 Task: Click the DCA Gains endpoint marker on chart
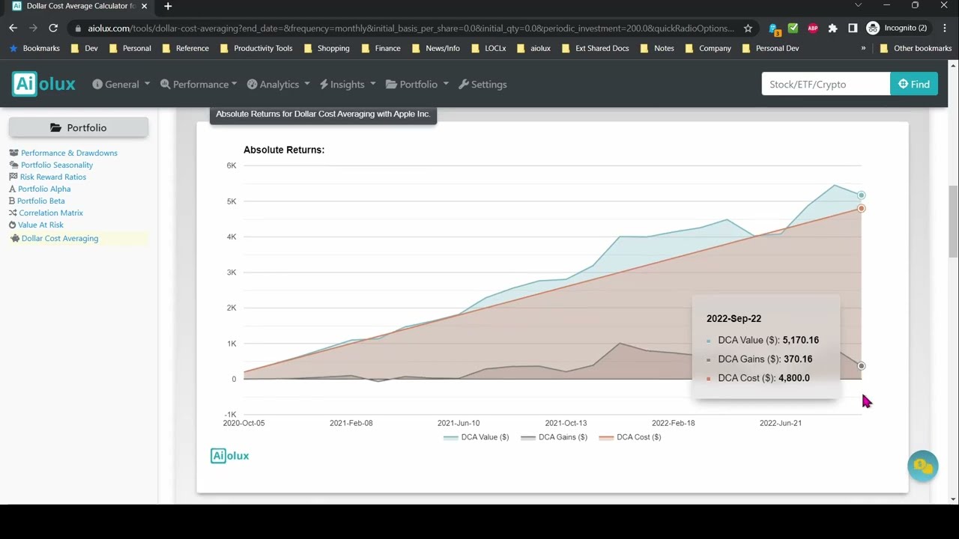(861, 366)
